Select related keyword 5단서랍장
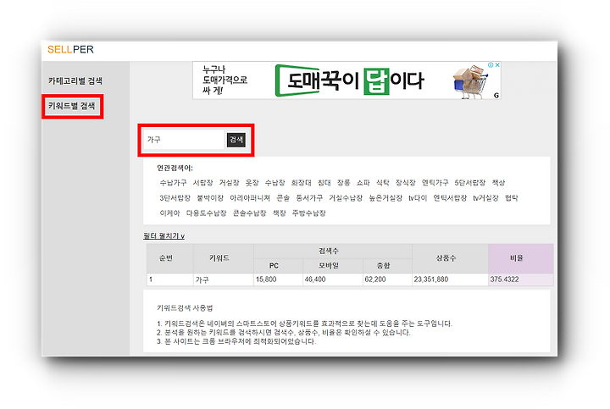 tap(470, 183)
